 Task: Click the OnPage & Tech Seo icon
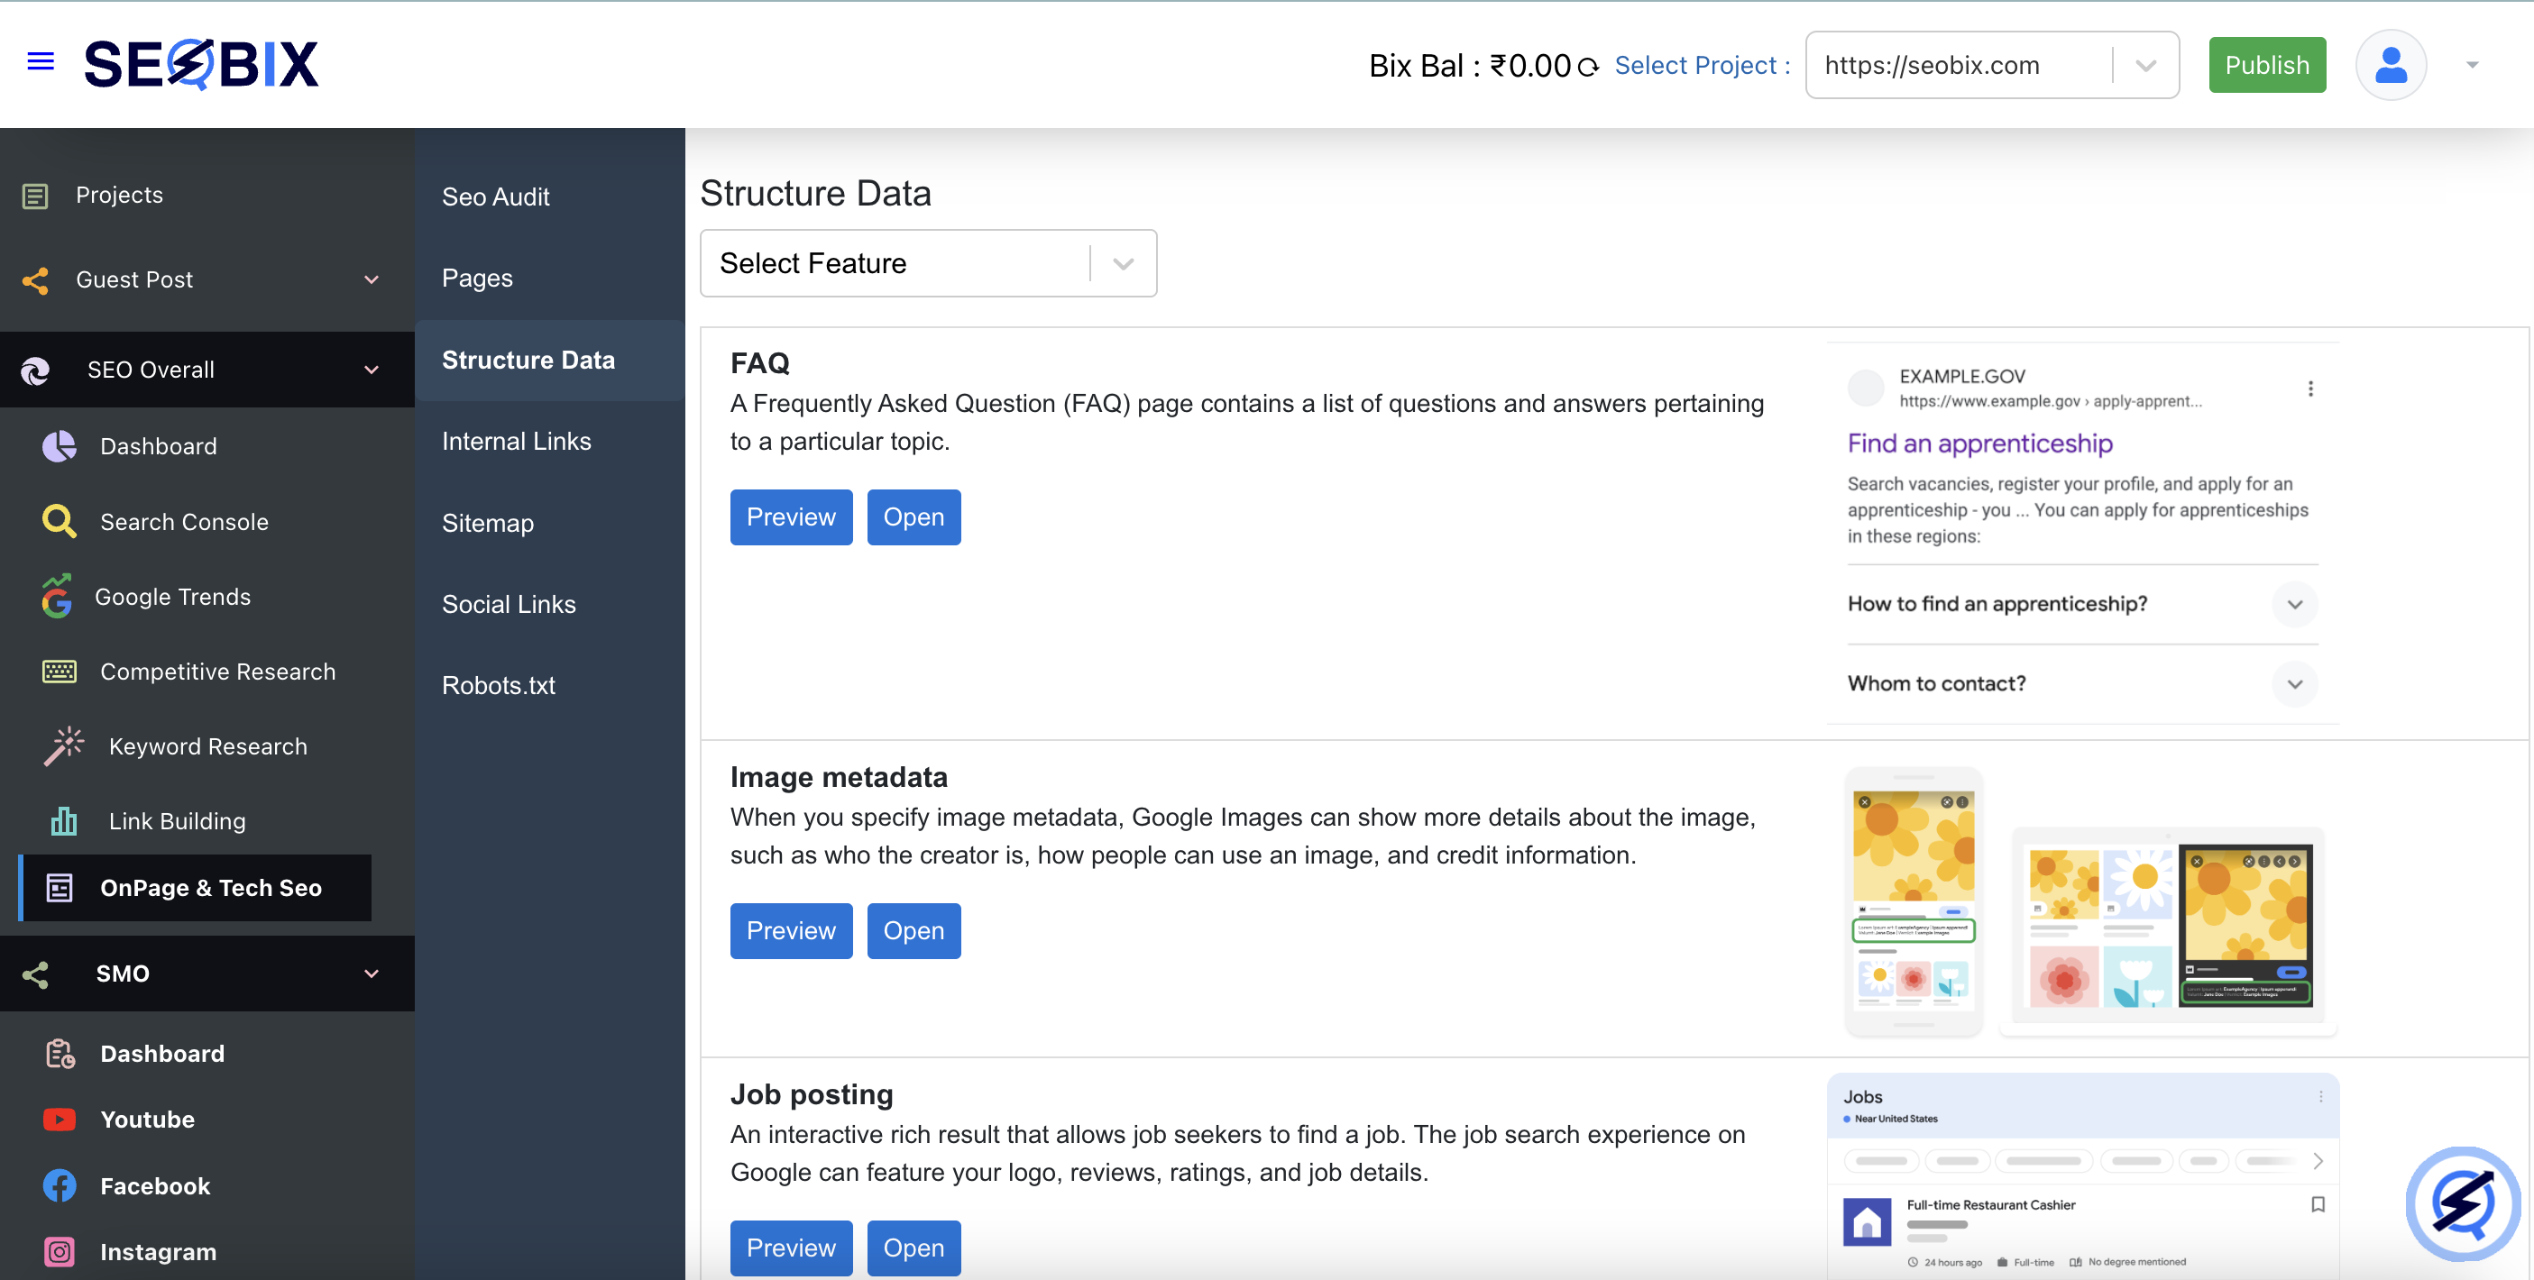click(59, 888)
